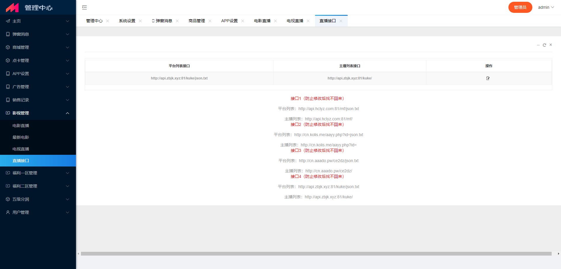The width and height of the screenshot is (561, 269).
Task: Switch to the 电影直播 tab
Action: [262, 21]
